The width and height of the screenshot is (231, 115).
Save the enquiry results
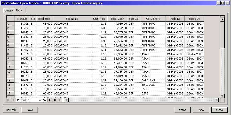29,110
